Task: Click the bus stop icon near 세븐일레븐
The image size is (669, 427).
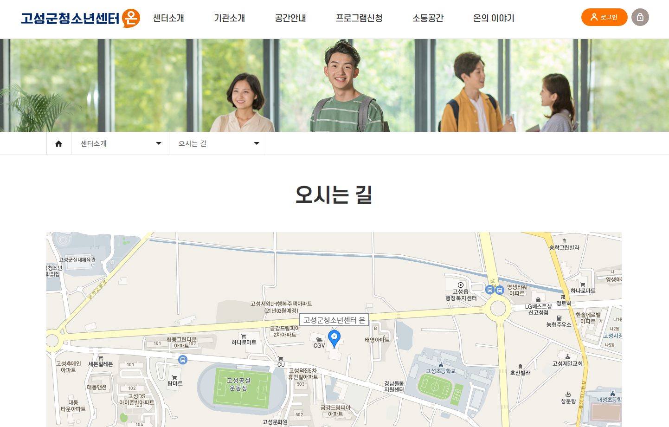Action: [x=183, y=360]
